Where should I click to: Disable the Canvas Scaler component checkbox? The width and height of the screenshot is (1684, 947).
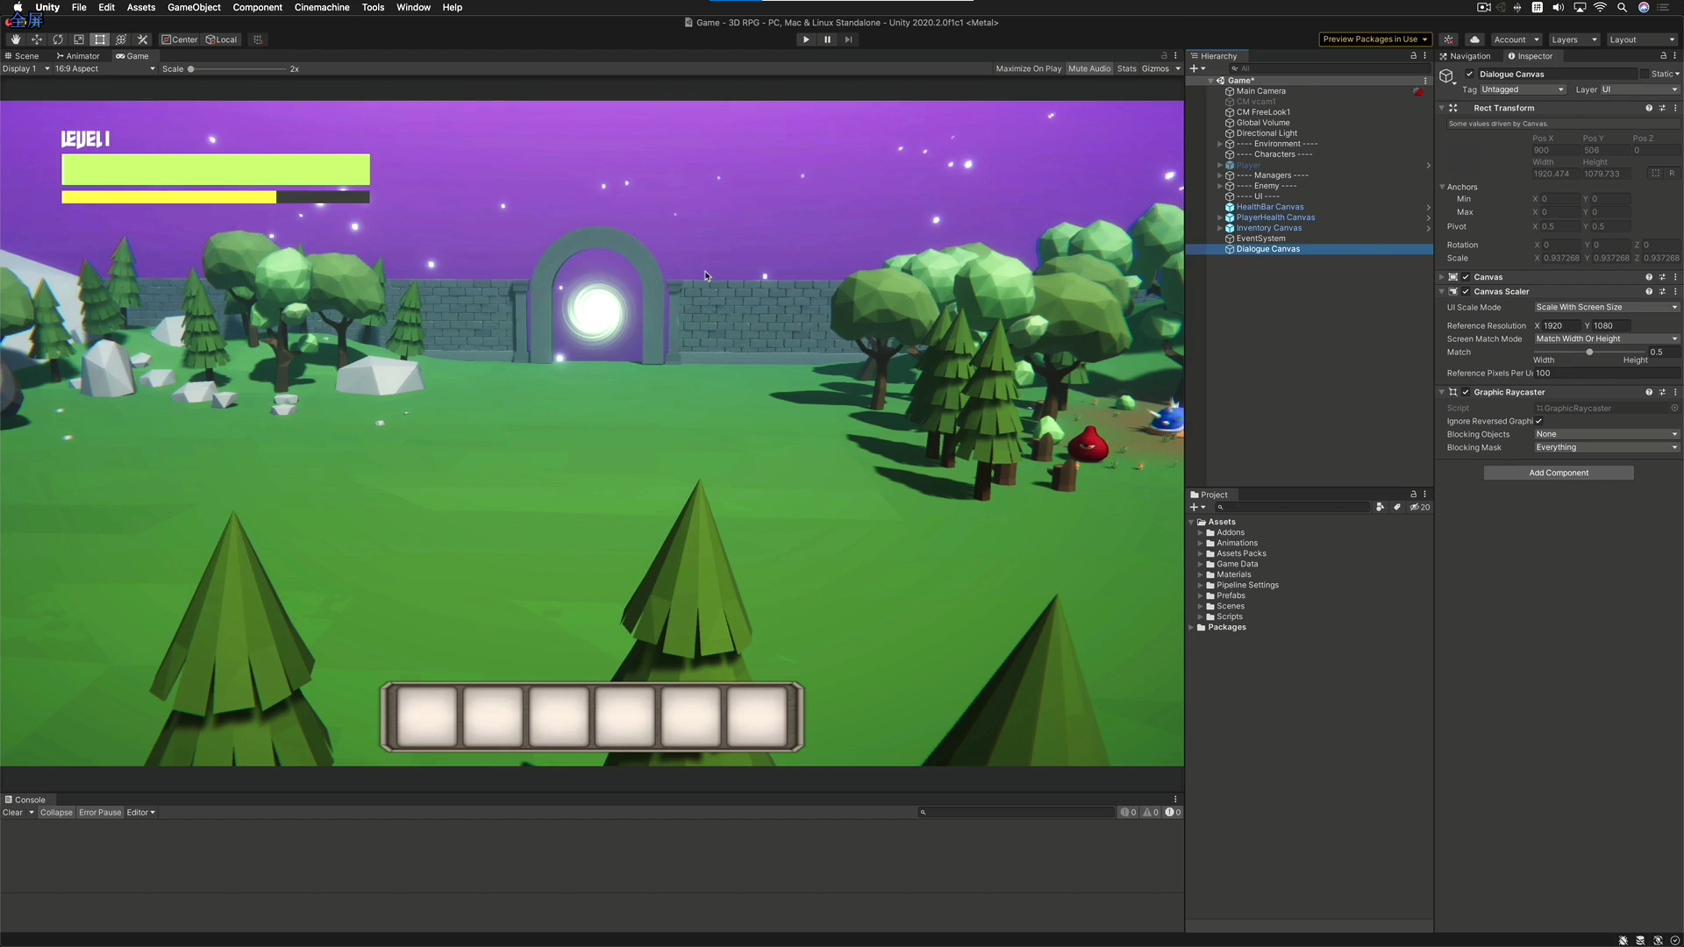tap(1465, 291)
